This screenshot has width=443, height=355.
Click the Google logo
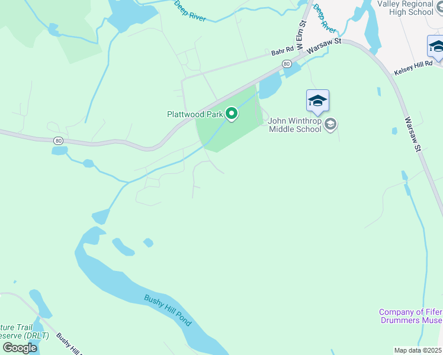coord(20,348)
